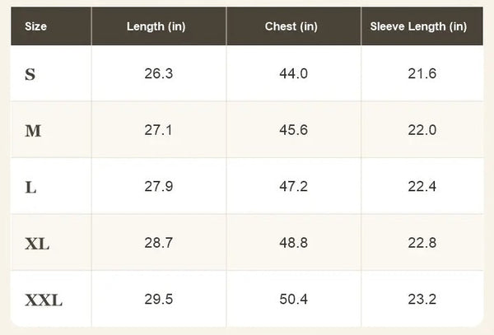The height and width of the screenshot is (335, 494).
Task: Click the 50.4 chest cell
Action: pyautogui.click(x=293, y=299)
